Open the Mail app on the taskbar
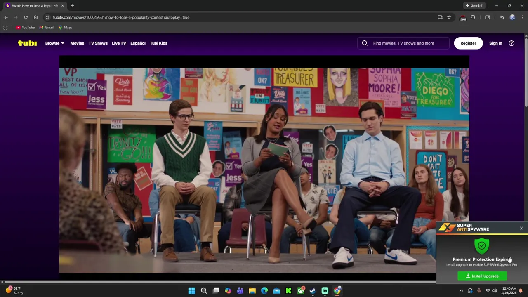The height and width of the screenshot is (297, 528). (x=276, y=291)
